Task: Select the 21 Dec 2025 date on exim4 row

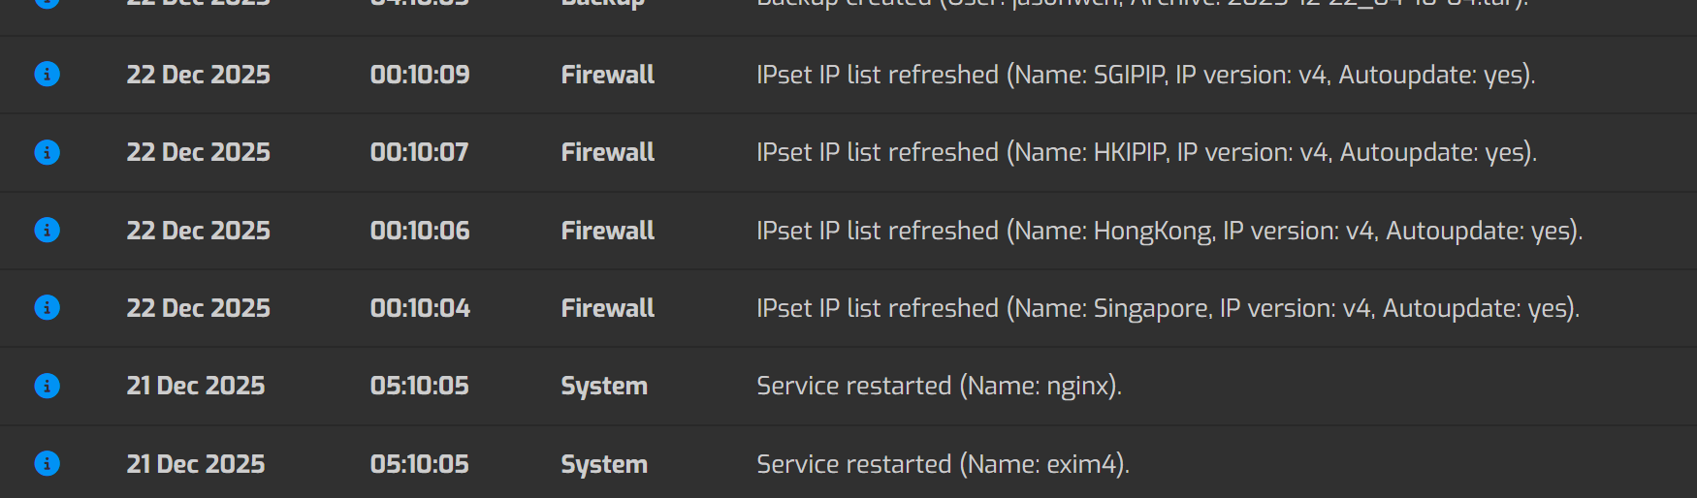Action: click(x=195, y=464)
